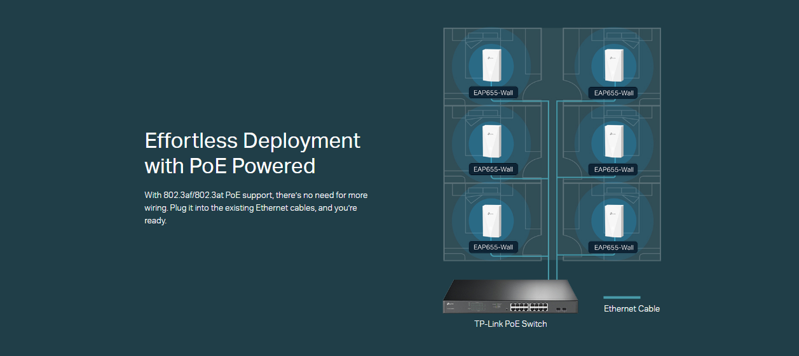Image resolution: width=799 pixels, height=356 pixels.
Task: Click the SFP ports on the switch
Action: coord(560,308)
